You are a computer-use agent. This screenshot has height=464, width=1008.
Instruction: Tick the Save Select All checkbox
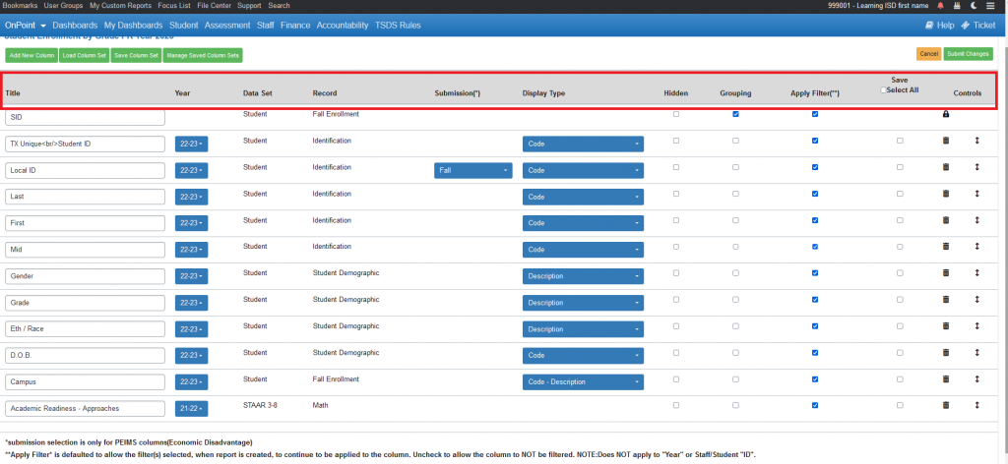[883, 90]
